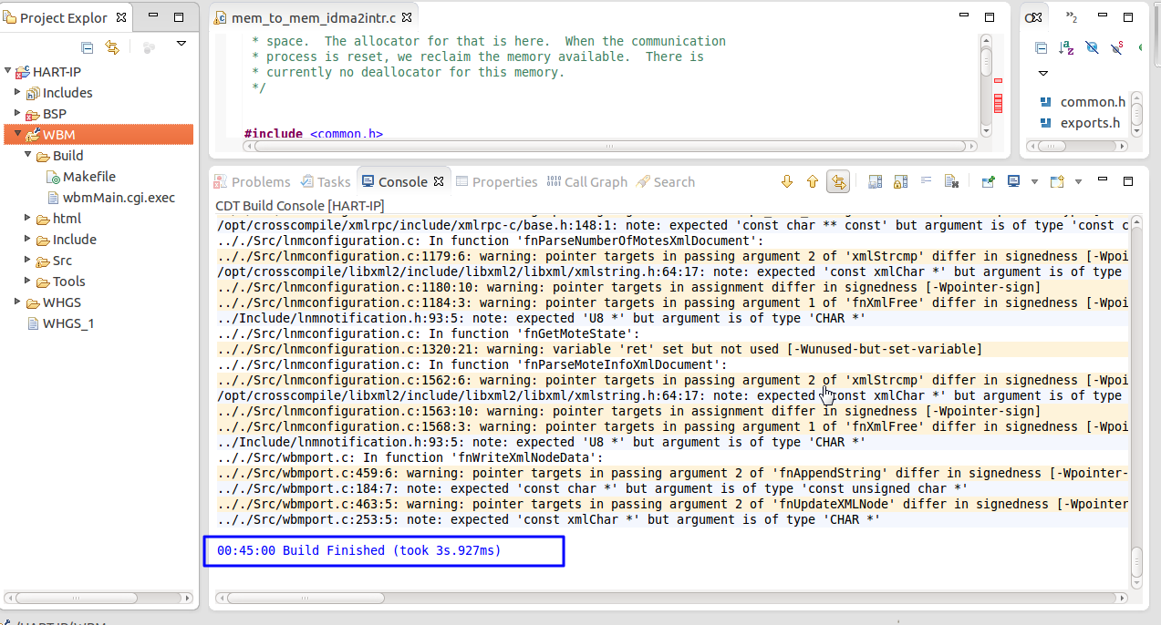The width and height of the screenshot is (1161, 625).
Task: Click the #include <common.h> line in editor
Action: point(314,133)
